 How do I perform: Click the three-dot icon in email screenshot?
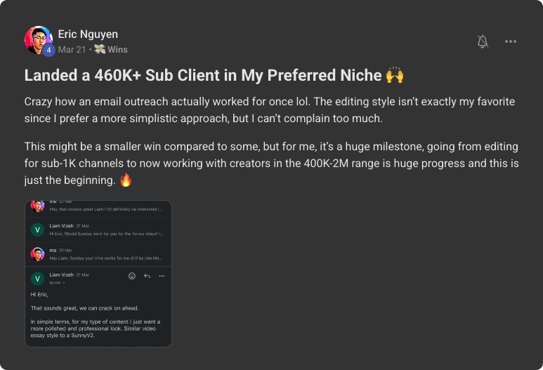coord(162,276)
